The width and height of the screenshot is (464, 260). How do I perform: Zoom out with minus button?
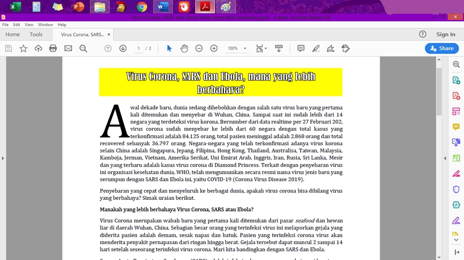[199, 48]
